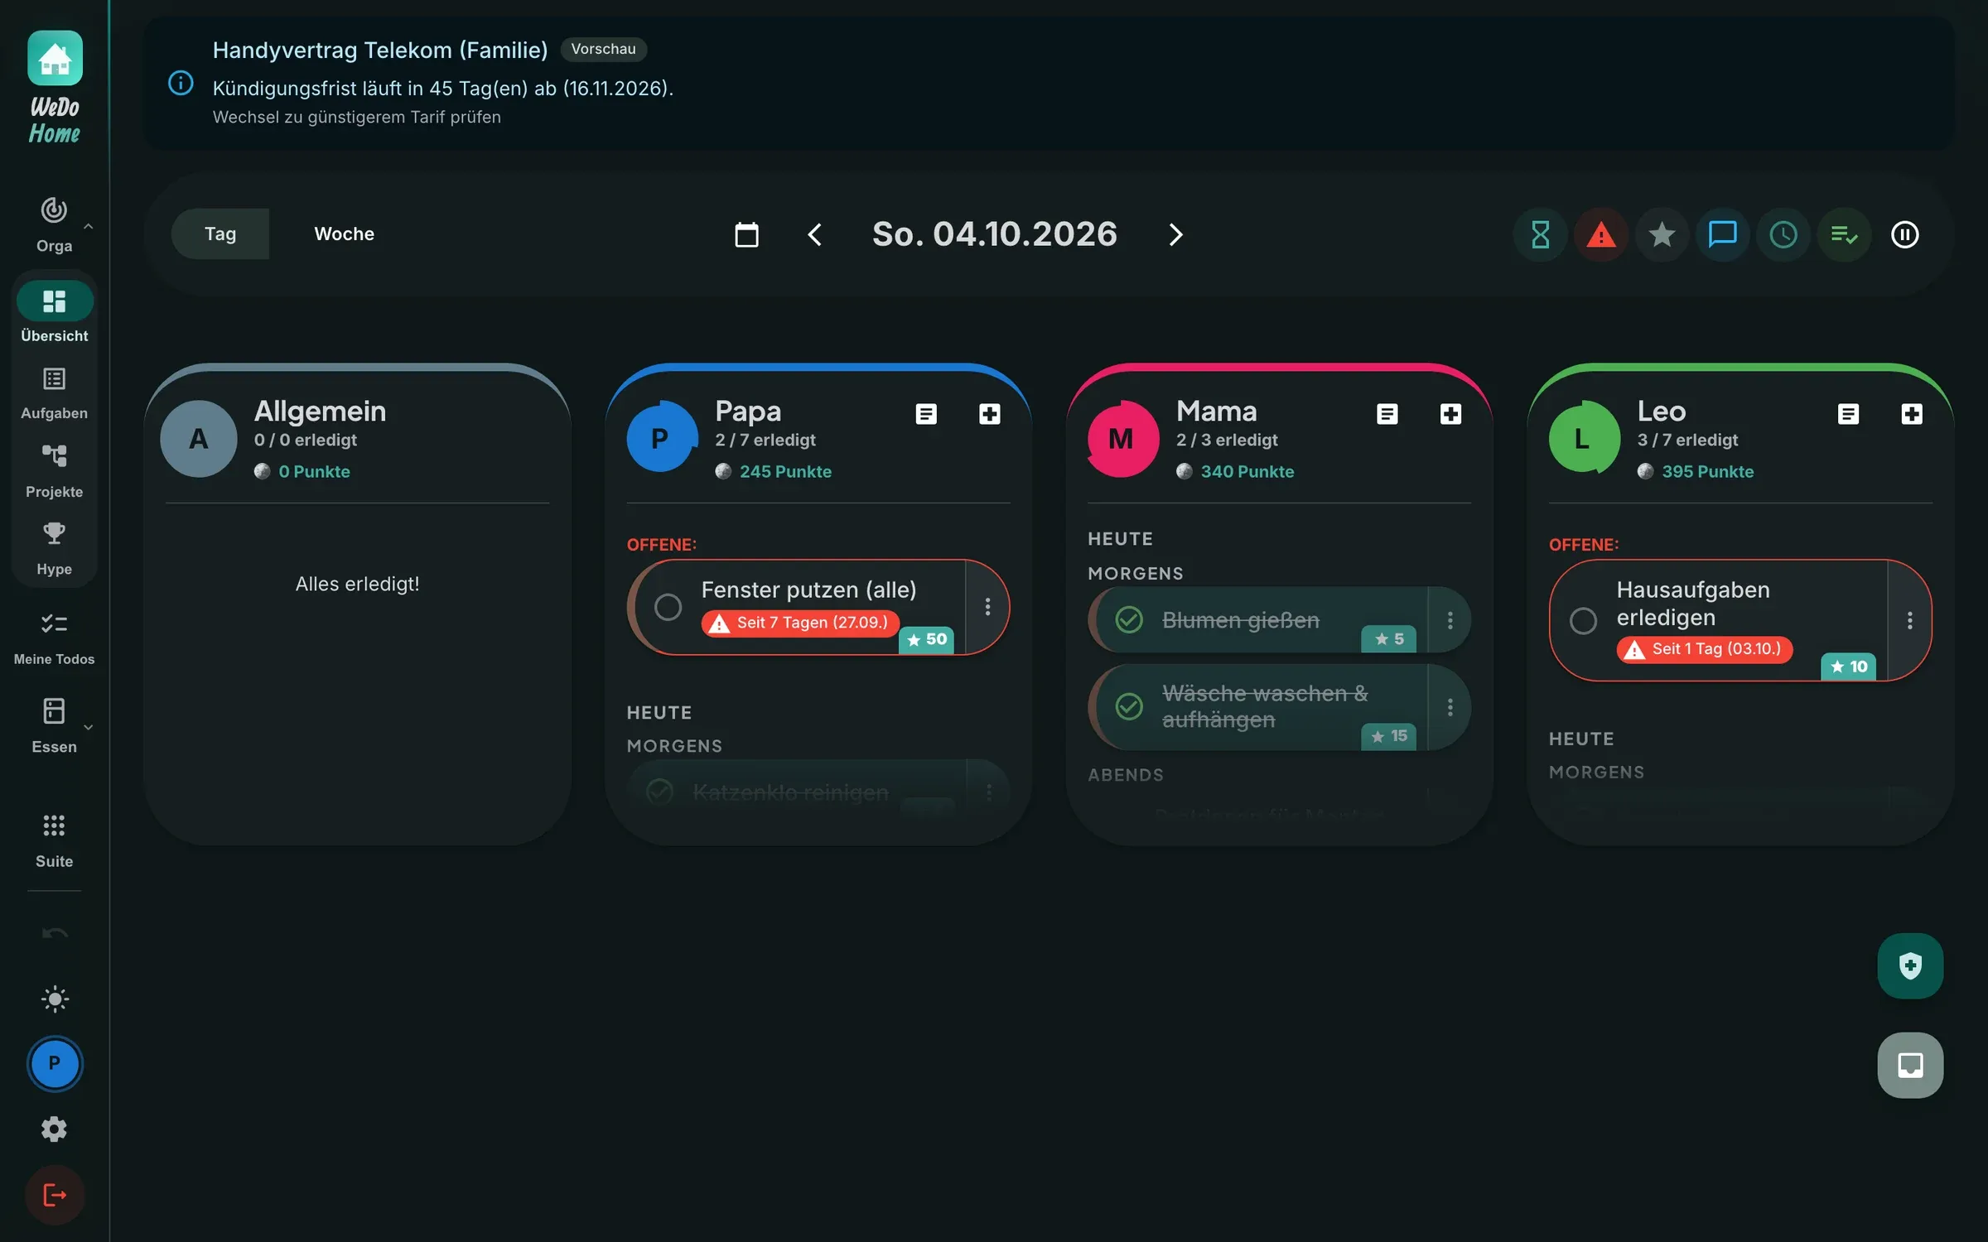
Task: Open Wäsche waschen options menu
Action: [x=1450, y=707]
